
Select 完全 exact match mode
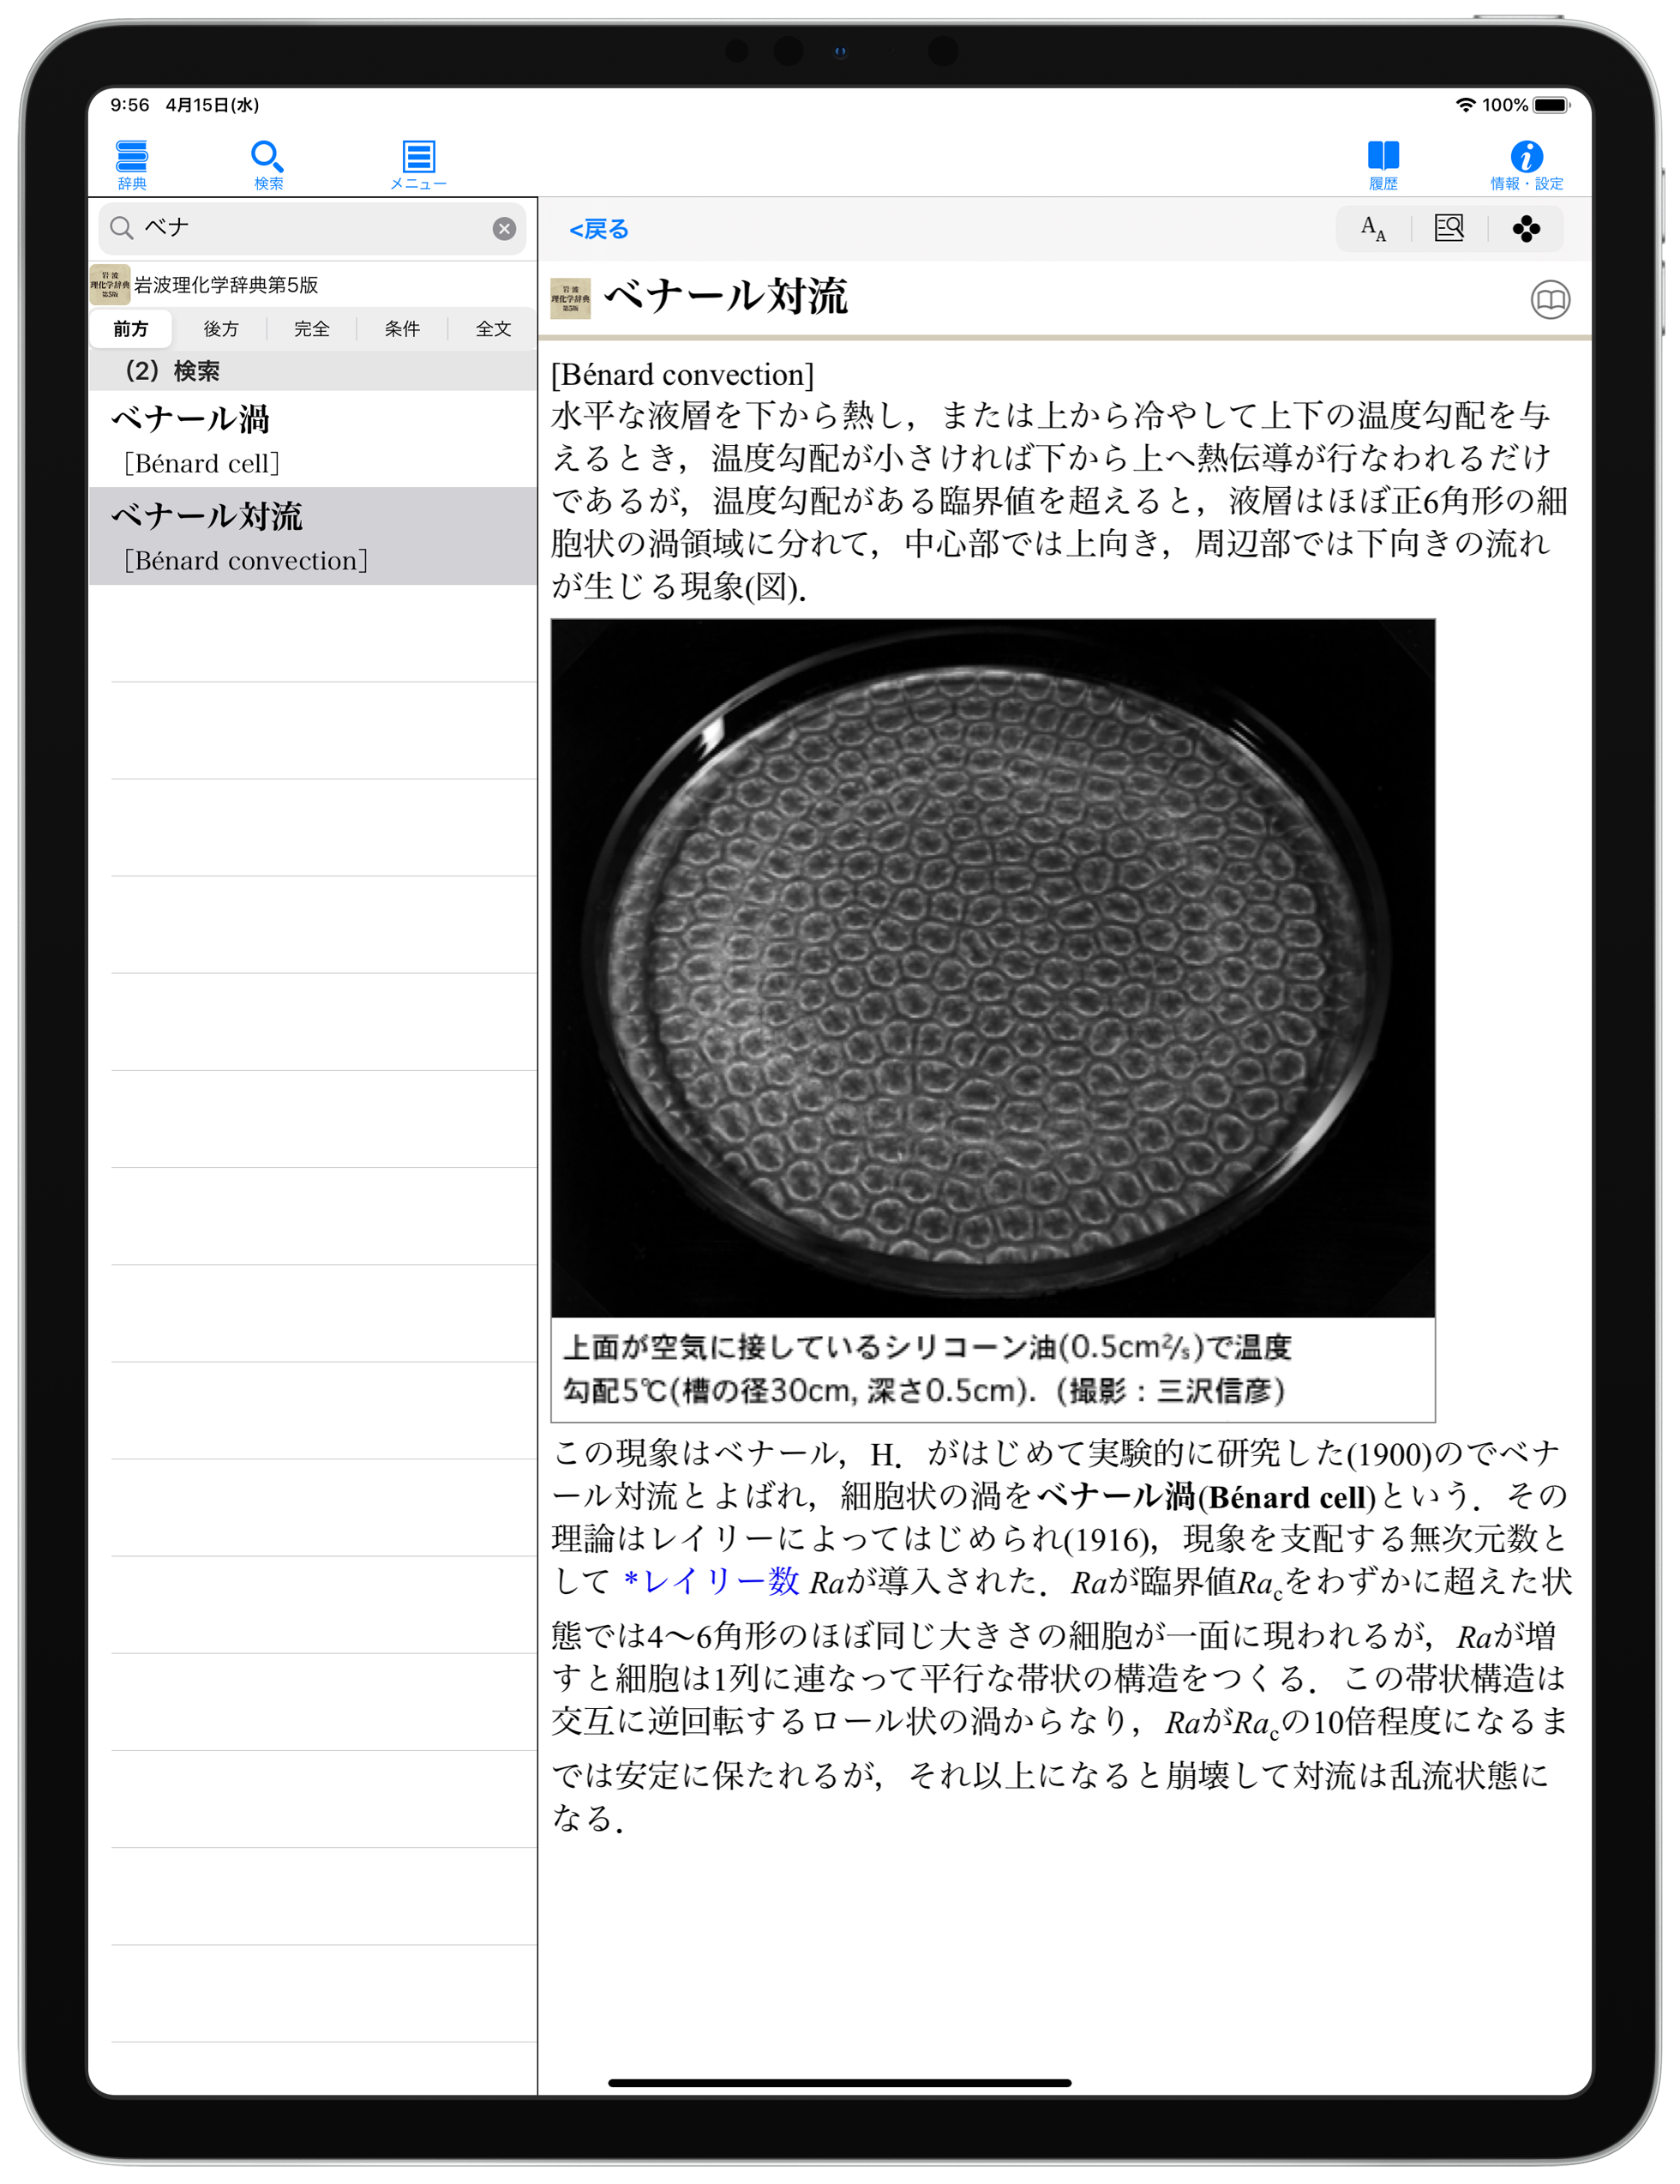312,328
